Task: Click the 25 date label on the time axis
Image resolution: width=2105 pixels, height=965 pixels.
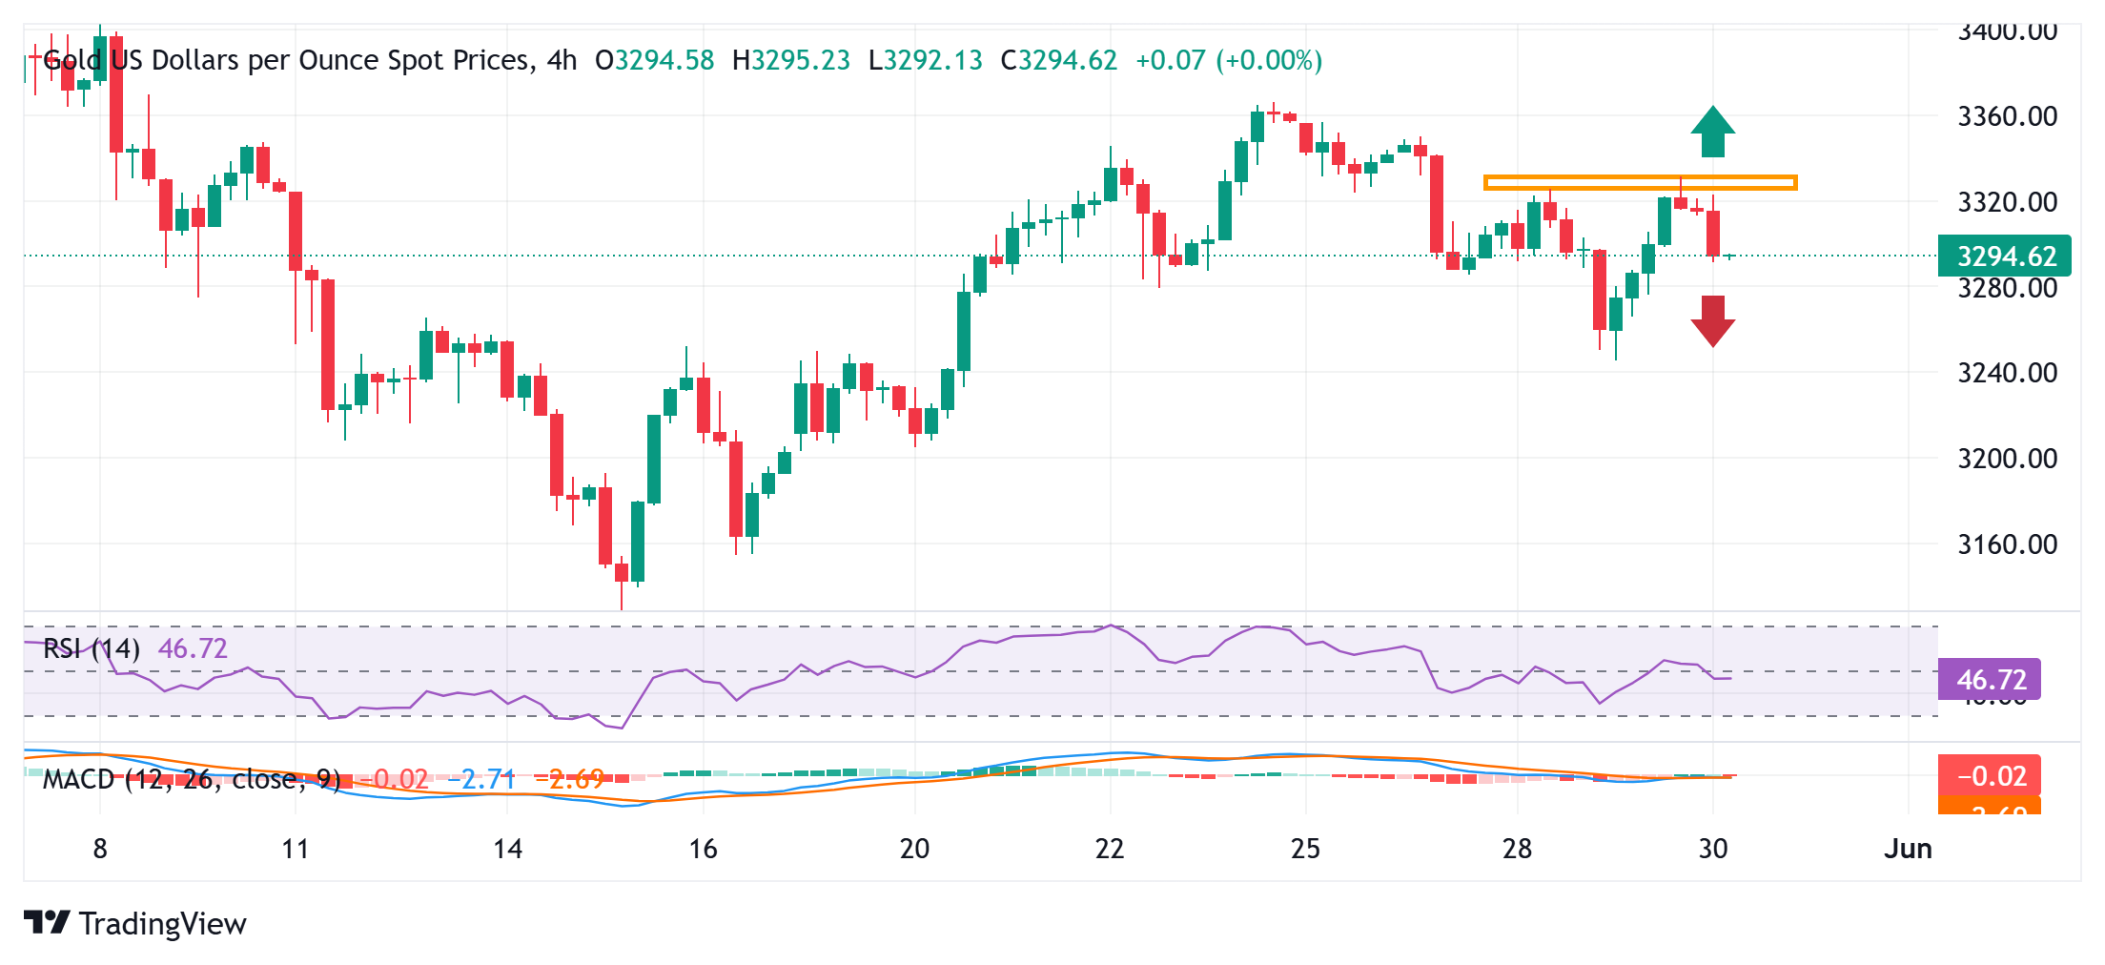Action: click(1305, 848)
